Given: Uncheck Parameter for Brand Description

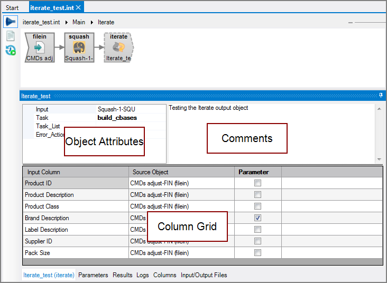Looking at the screenshot, I should (x=257, y=218).
